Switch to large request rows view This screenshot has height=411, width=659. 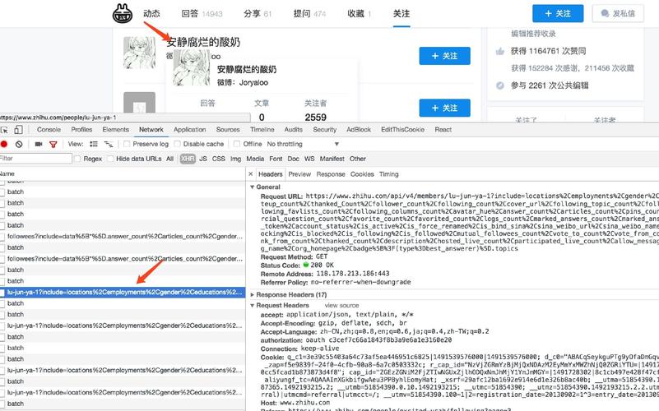(94, 144)
